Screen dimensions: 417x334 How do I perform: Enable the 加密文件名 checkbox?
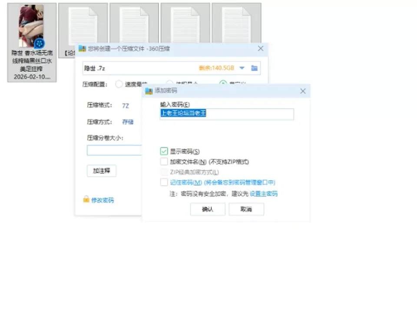[x=164, y=162]
